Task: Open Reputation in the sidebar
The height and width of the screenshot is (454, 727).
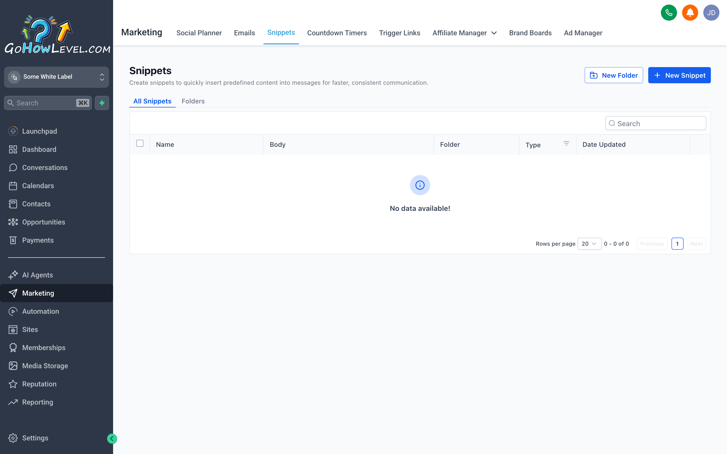Action: [x=57, y=384]
